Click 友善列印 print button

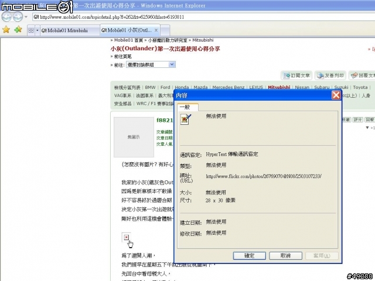coord(330,76)
